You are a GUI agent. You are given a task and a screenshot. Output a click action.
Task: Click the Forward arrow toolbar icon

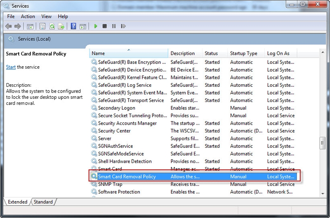17,26
